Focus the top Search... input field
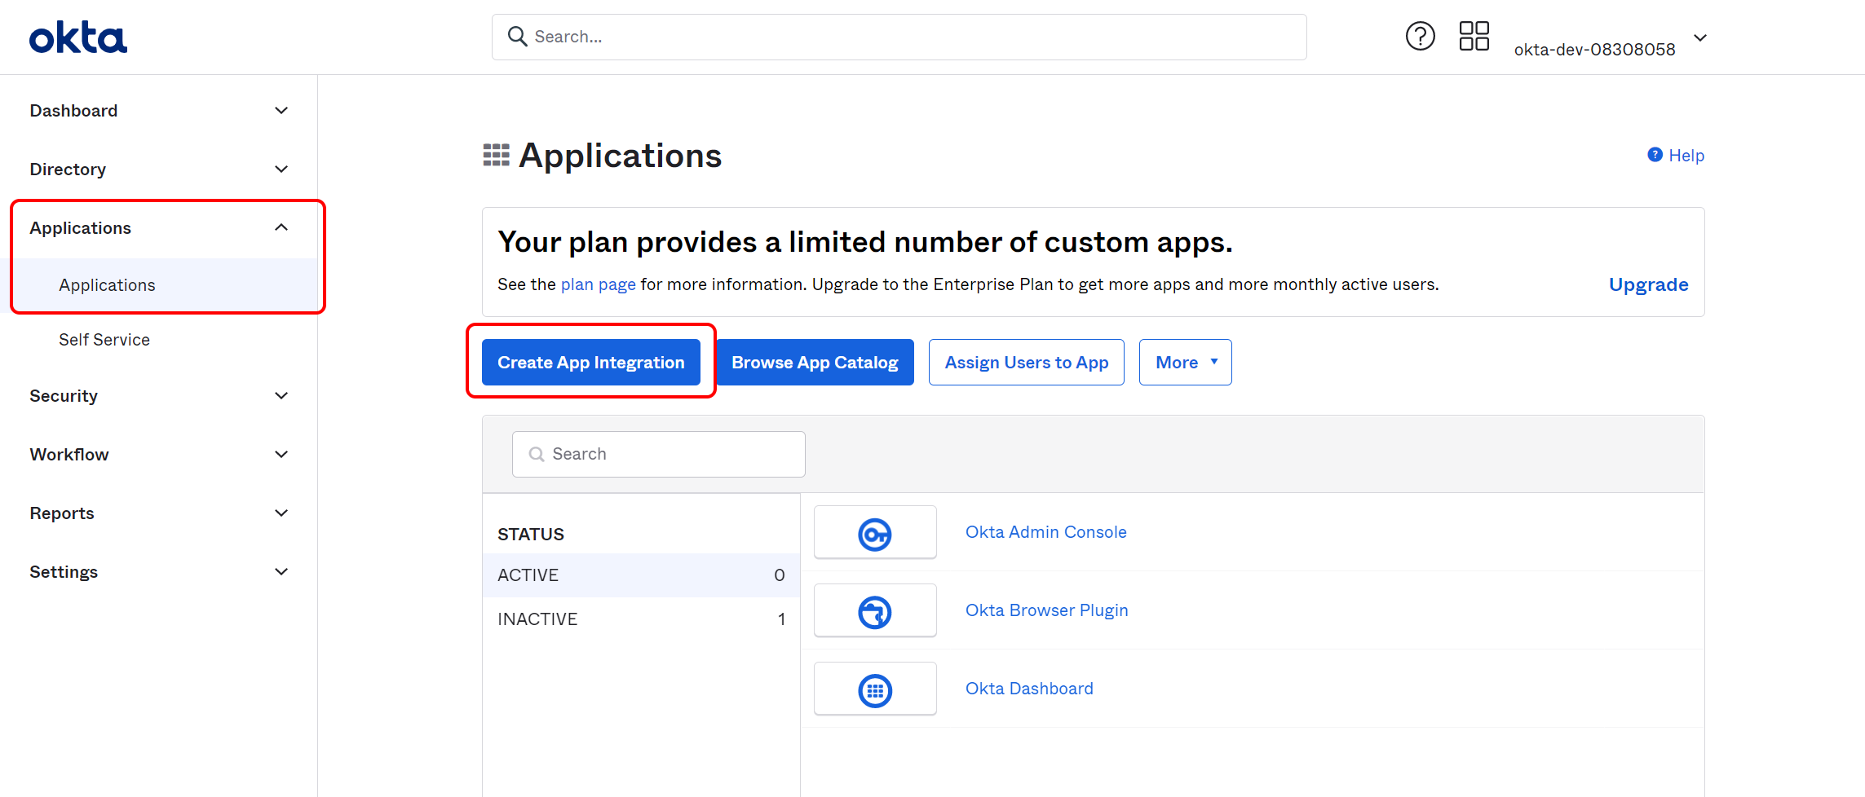The width and height of the screenshot is (1865, 797). [x=899, y=37]
